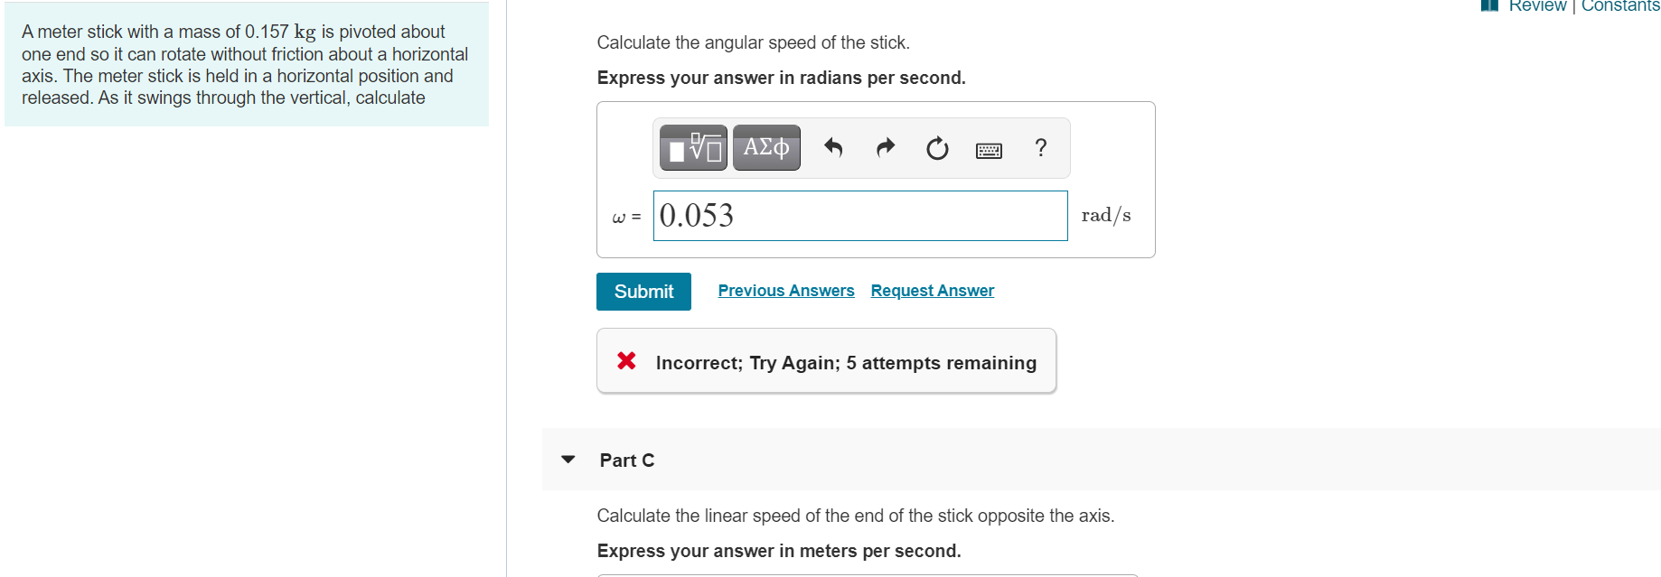Open the Greek symbols ΑΣφ palette
The width and height of the screenshot is (1661, 577).
765,147
